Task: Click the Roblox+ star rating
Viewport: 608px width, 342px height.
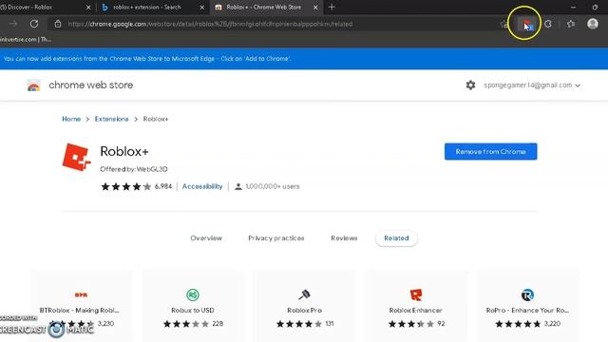Action: (126, 186)
